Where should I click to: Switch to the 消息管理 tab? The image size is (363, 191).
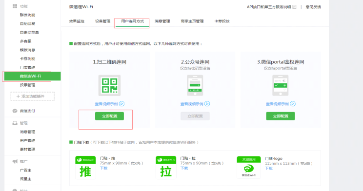point(162,21)
